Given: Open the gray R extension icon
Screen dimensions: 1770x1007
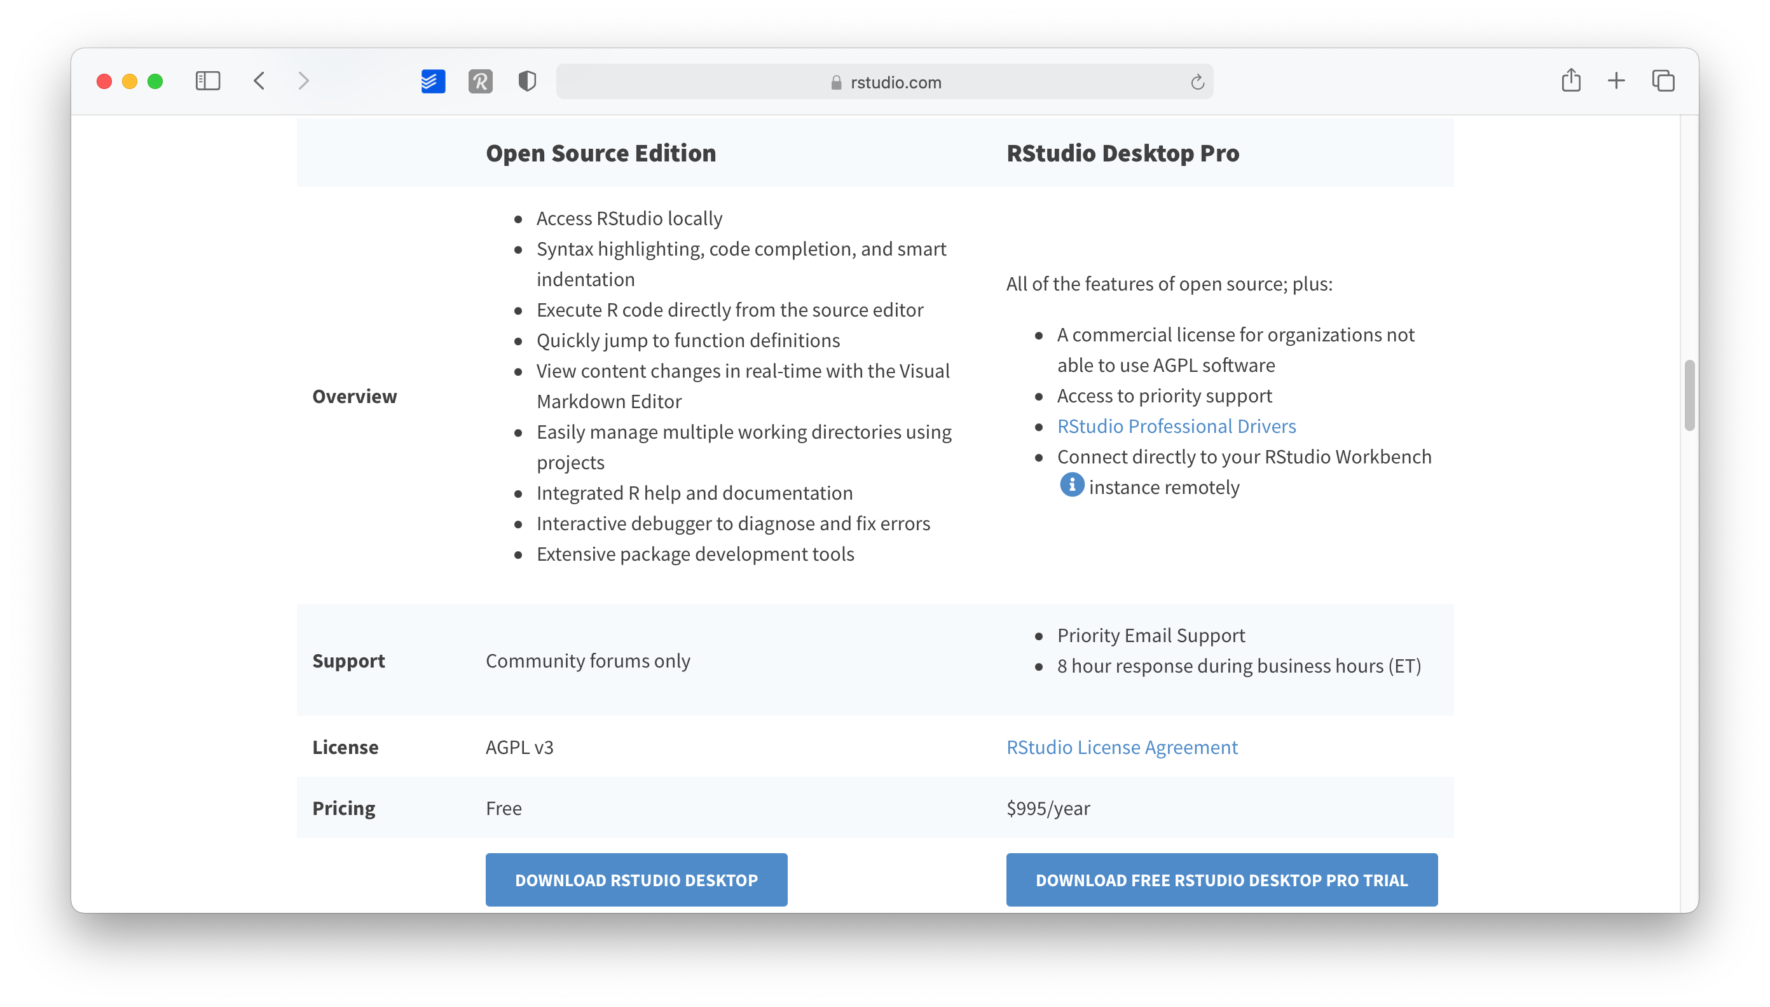Looking at the screenshot, I should 480,81.
